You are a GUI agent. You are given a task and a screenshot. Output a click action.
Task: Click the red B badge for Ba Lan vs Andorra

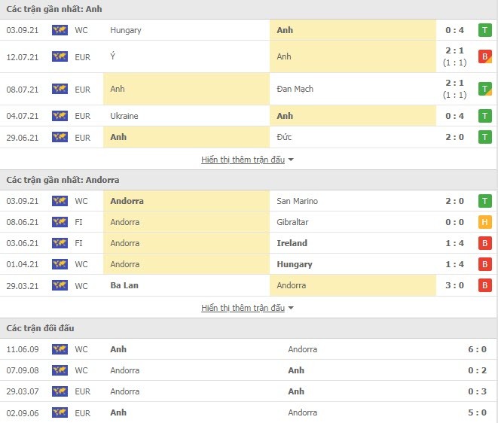pos(484,285)
